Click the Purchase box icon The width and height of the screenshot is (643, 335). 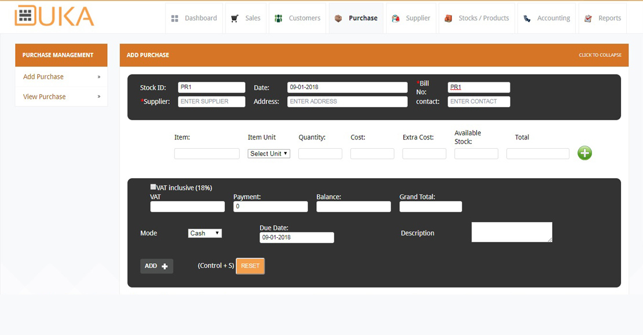(338, 19)
